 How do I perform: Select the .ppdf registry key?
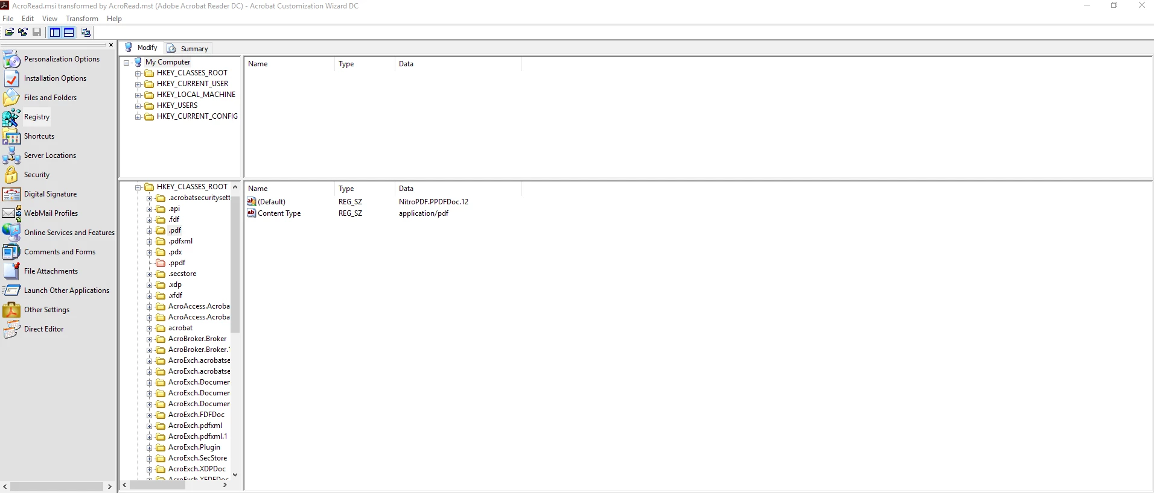177,263
